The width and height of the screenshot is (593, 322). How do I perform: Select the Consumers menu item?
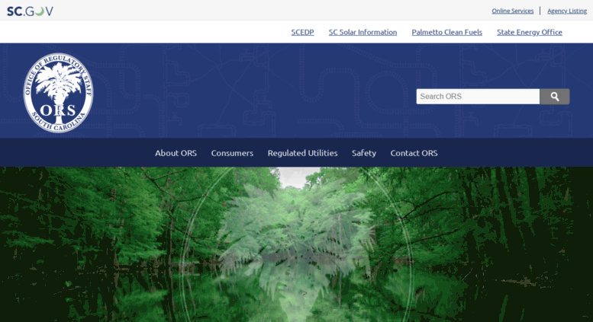point(232,153)
